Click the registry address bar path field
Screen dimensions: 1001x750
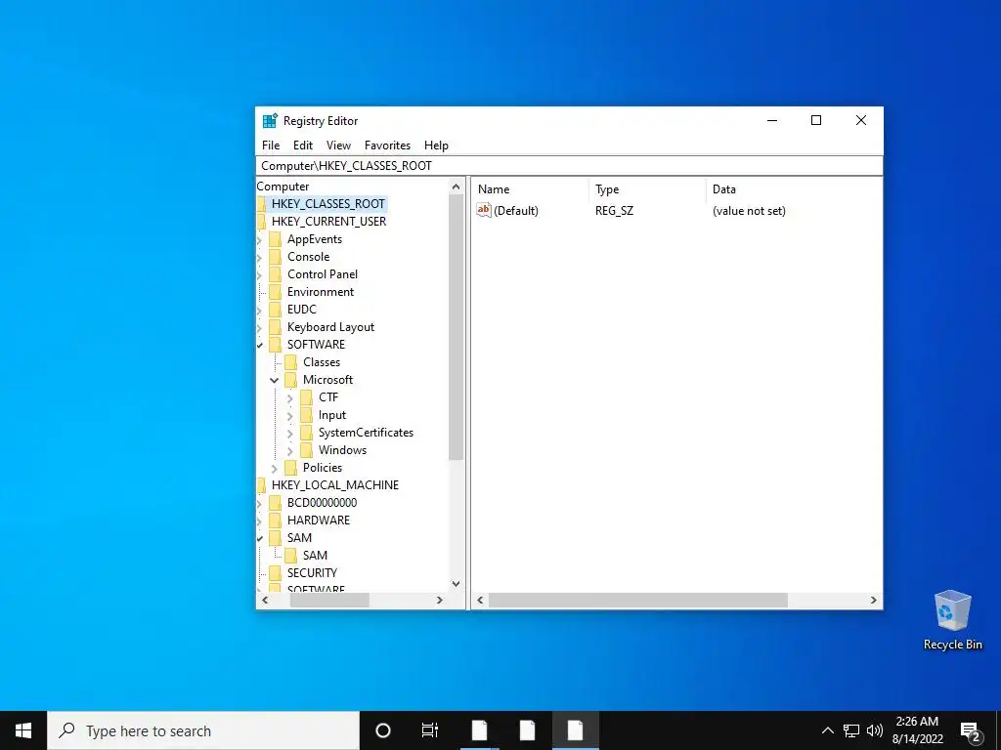click(x=570, y=166)
